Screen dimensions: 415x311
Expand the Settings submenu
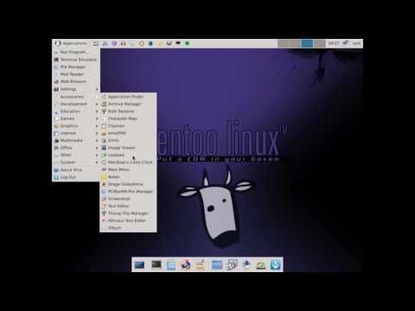pyautogui.click(x=76, y=89)
